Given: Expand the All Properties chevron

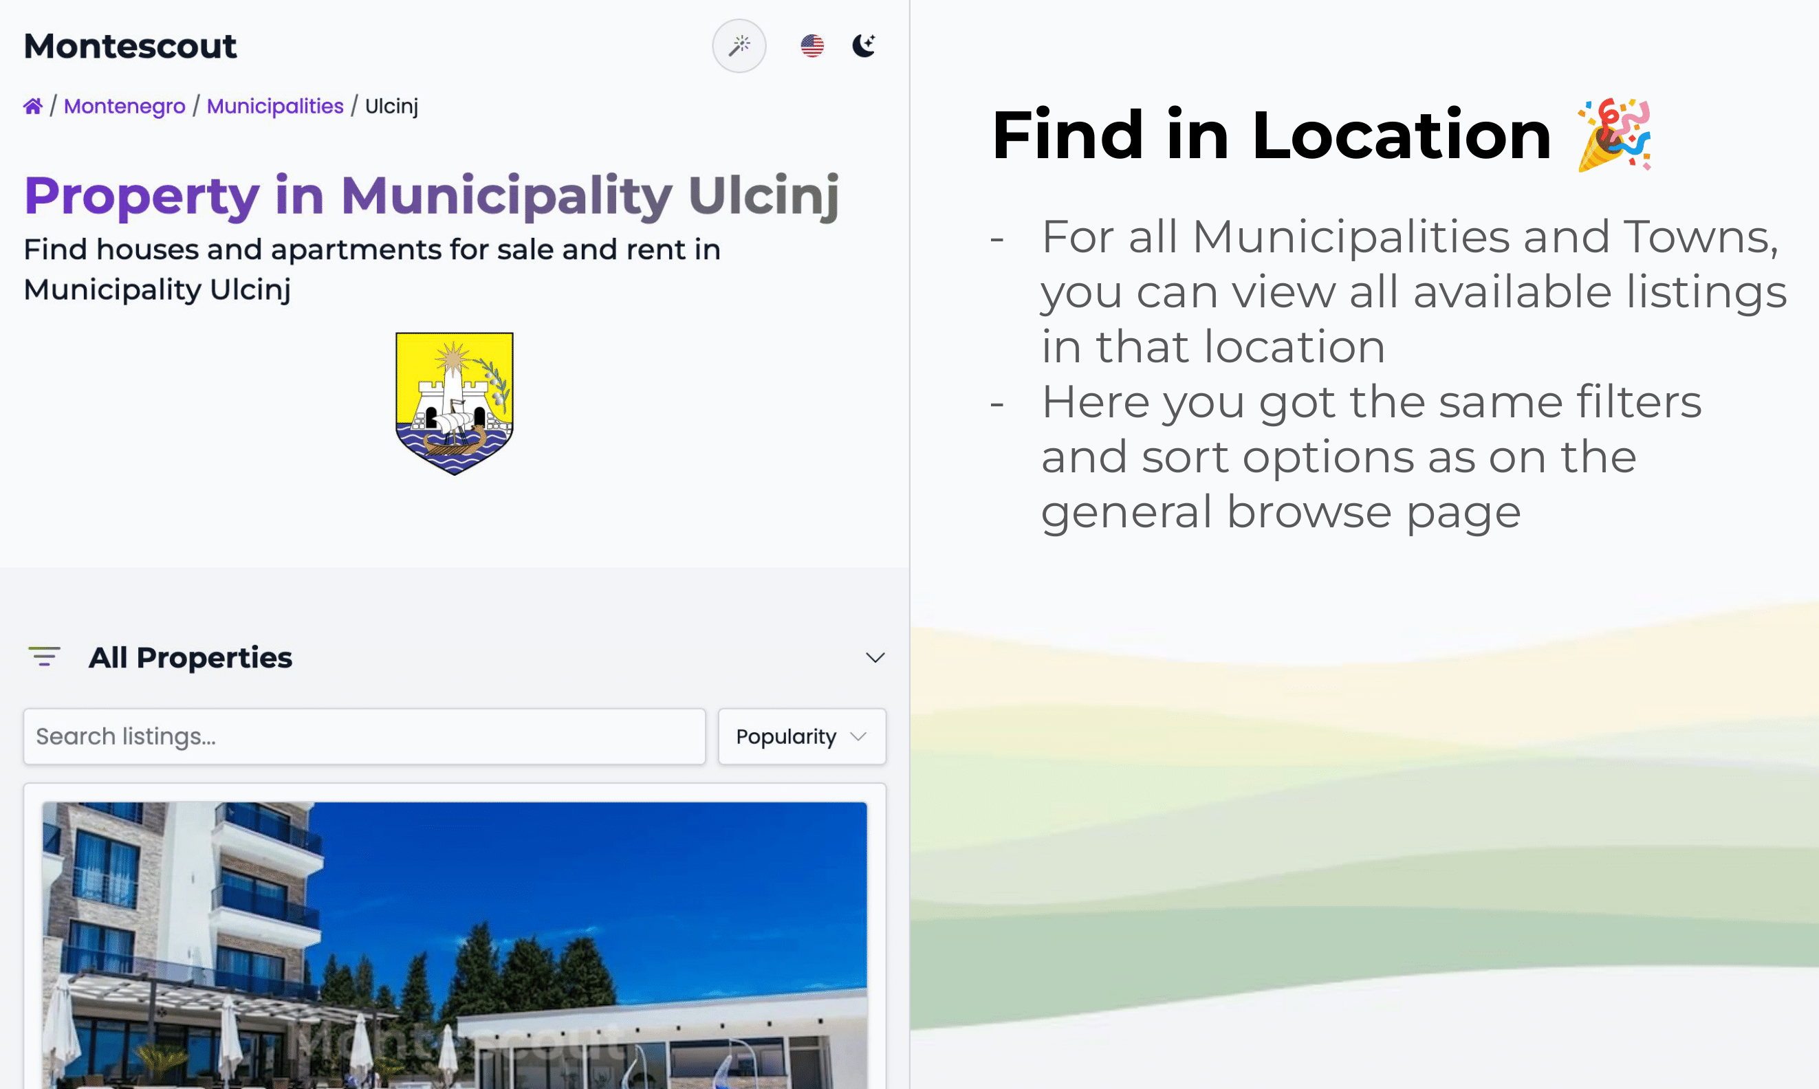Looking at the screenshot, I should [x=874, y=657].
